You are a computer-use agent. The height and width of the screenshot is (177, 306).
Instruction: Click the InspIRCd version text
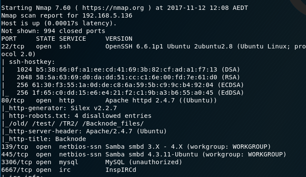tap(120, 170)
